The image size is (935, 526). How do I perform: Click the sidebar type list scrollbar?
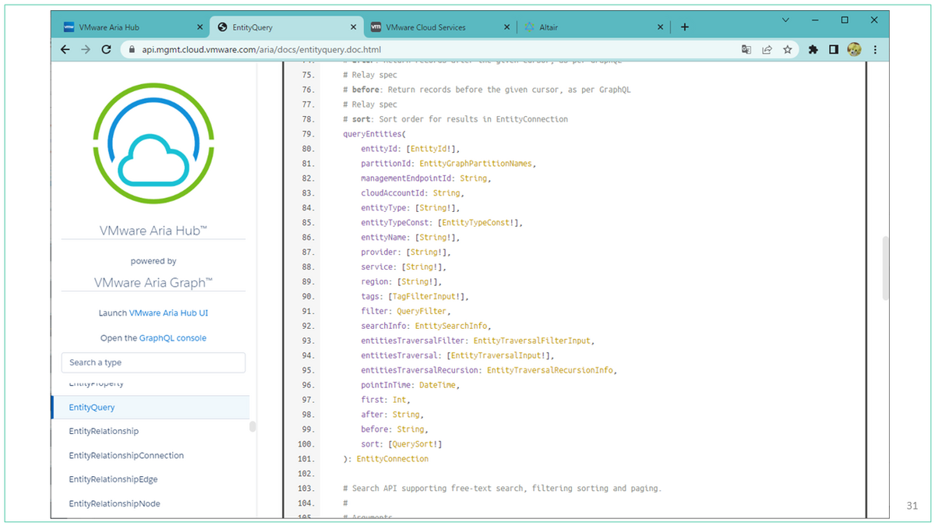point(252,427)
